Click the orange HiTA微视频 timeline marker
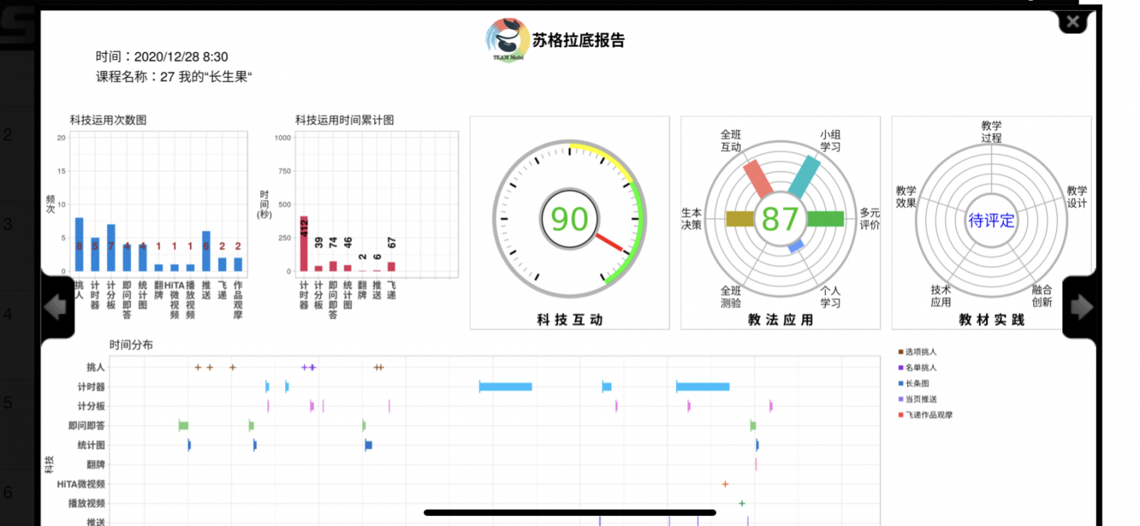This screenshot has width=1140, height=526. coord(725,484)
